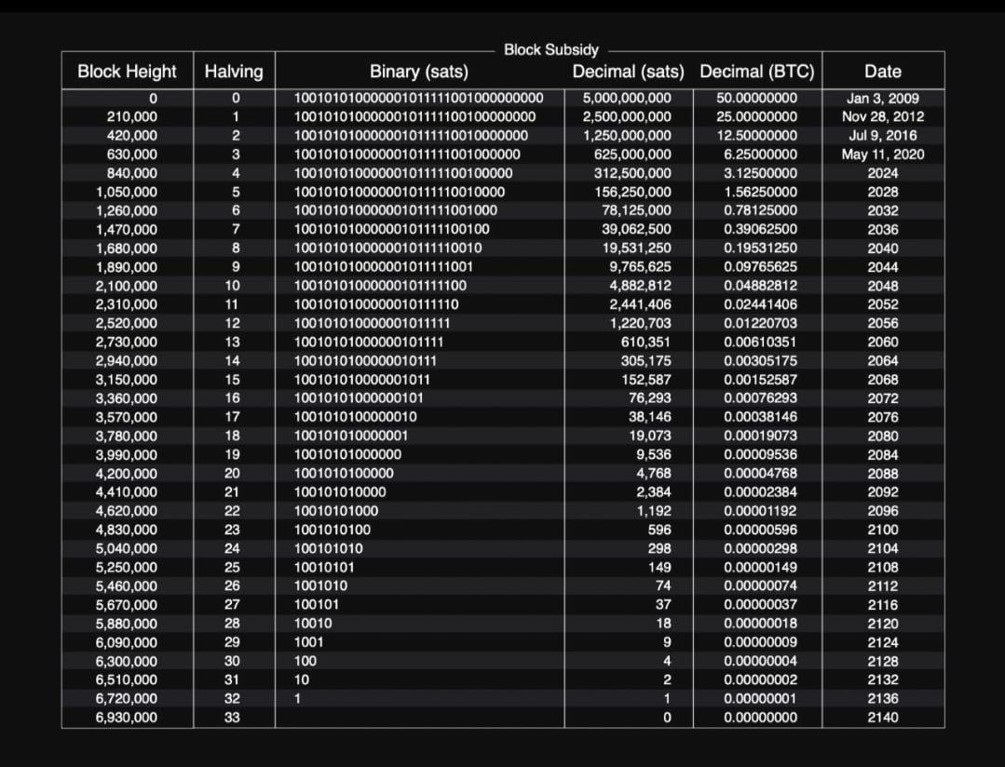Viewport: 1005px width, 767px height.
Task: Click block height "6,300,000"
Action: [x=127, y=661]
